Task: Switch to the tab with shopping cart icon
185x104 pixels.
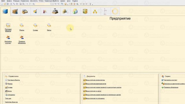Action: point(35,12)
